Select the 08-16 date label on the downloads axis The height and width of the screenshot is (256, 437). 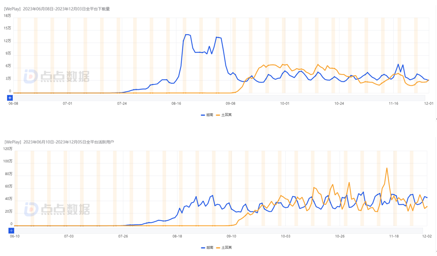click(176, 104)
